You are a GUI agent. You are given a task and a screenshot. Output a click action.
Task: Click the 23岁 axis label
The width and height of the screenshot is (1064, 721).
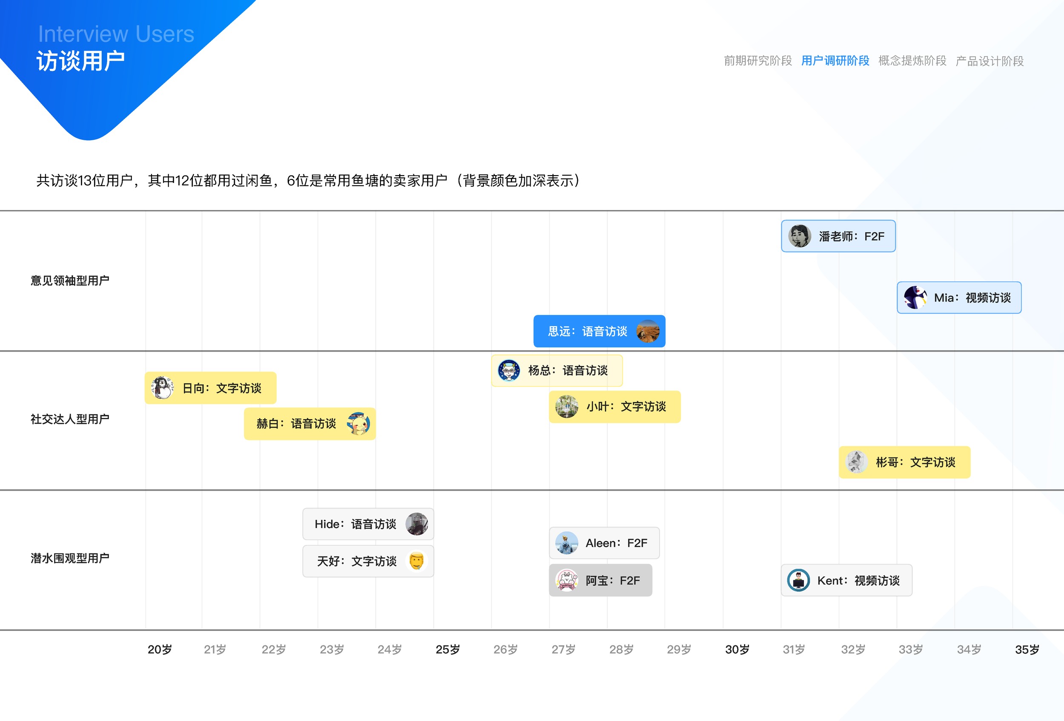[332, 649]
